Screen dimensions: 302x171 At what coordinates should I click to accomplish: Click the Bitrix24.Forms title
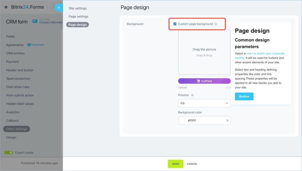click(x=27, y=7)
